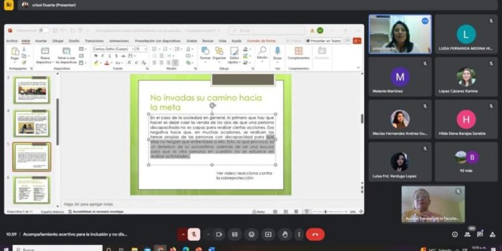Screen dimensions: 502x251
Task: Toggle underline (S) formatting
Action: coord(110,56)
